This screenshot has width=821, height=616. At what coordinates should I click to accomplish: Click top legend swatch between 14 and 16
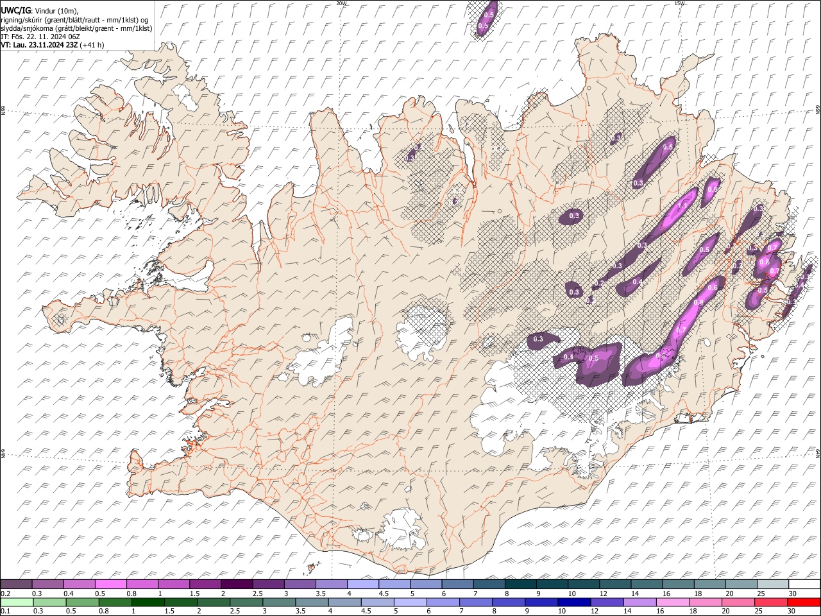point(646,585)
